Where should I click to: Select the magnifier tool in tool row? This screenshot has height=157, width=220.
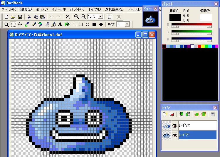6,24
